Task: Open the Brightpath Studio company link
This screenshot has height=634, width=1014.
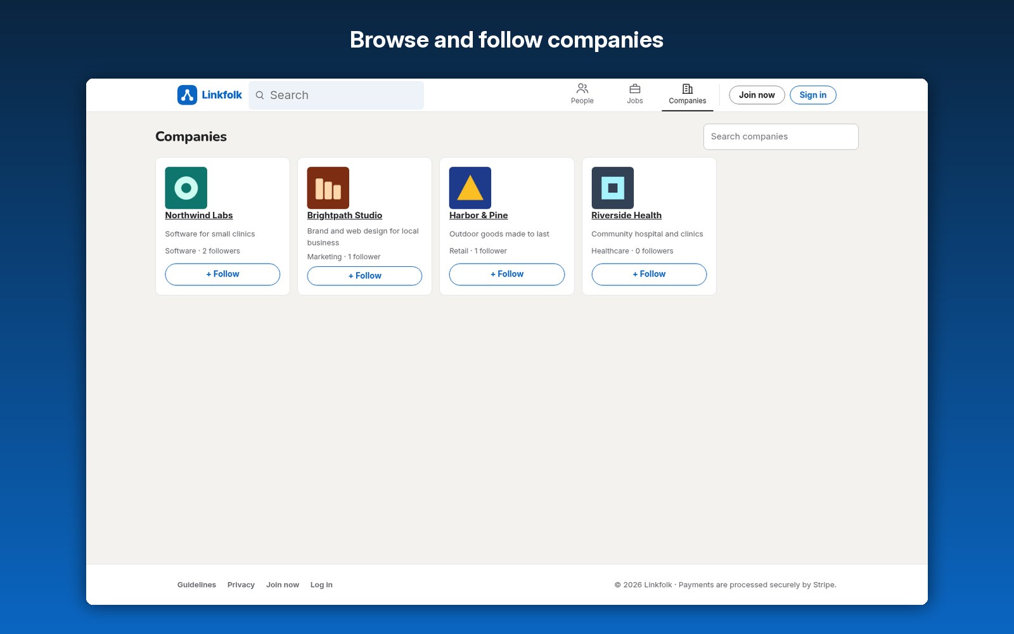Action: (345, 216)
